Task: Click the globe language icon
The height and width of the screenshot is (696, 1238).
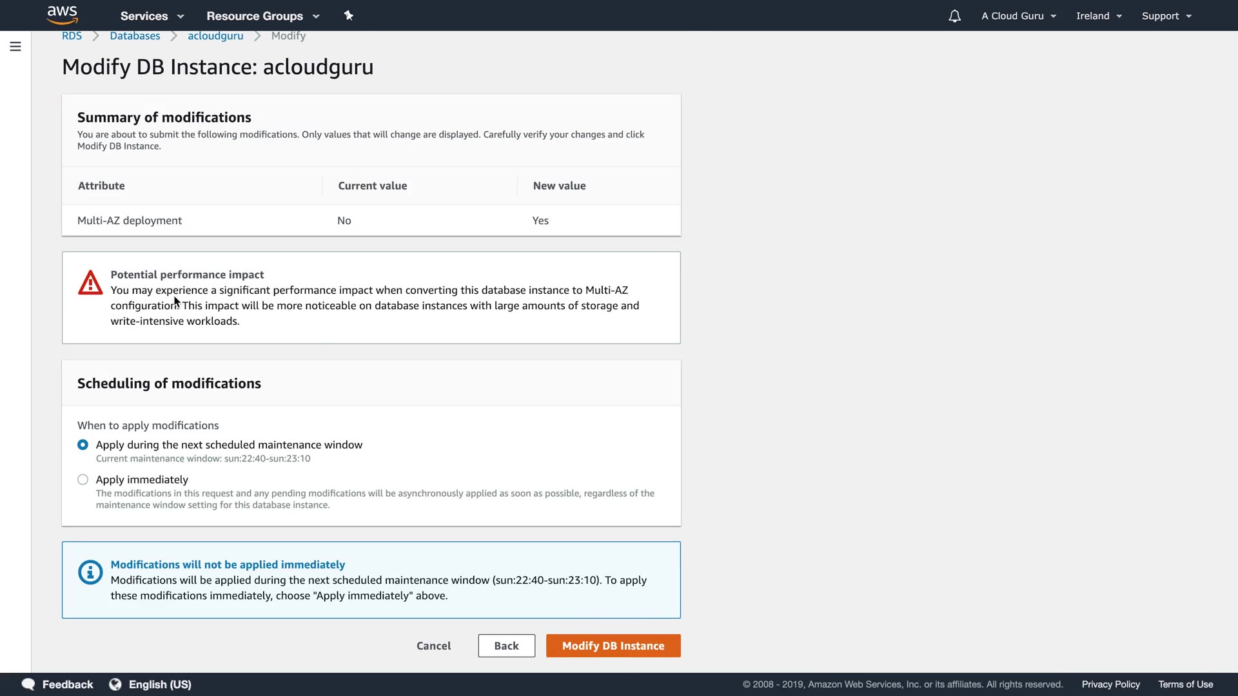Action: coord(115,684)
